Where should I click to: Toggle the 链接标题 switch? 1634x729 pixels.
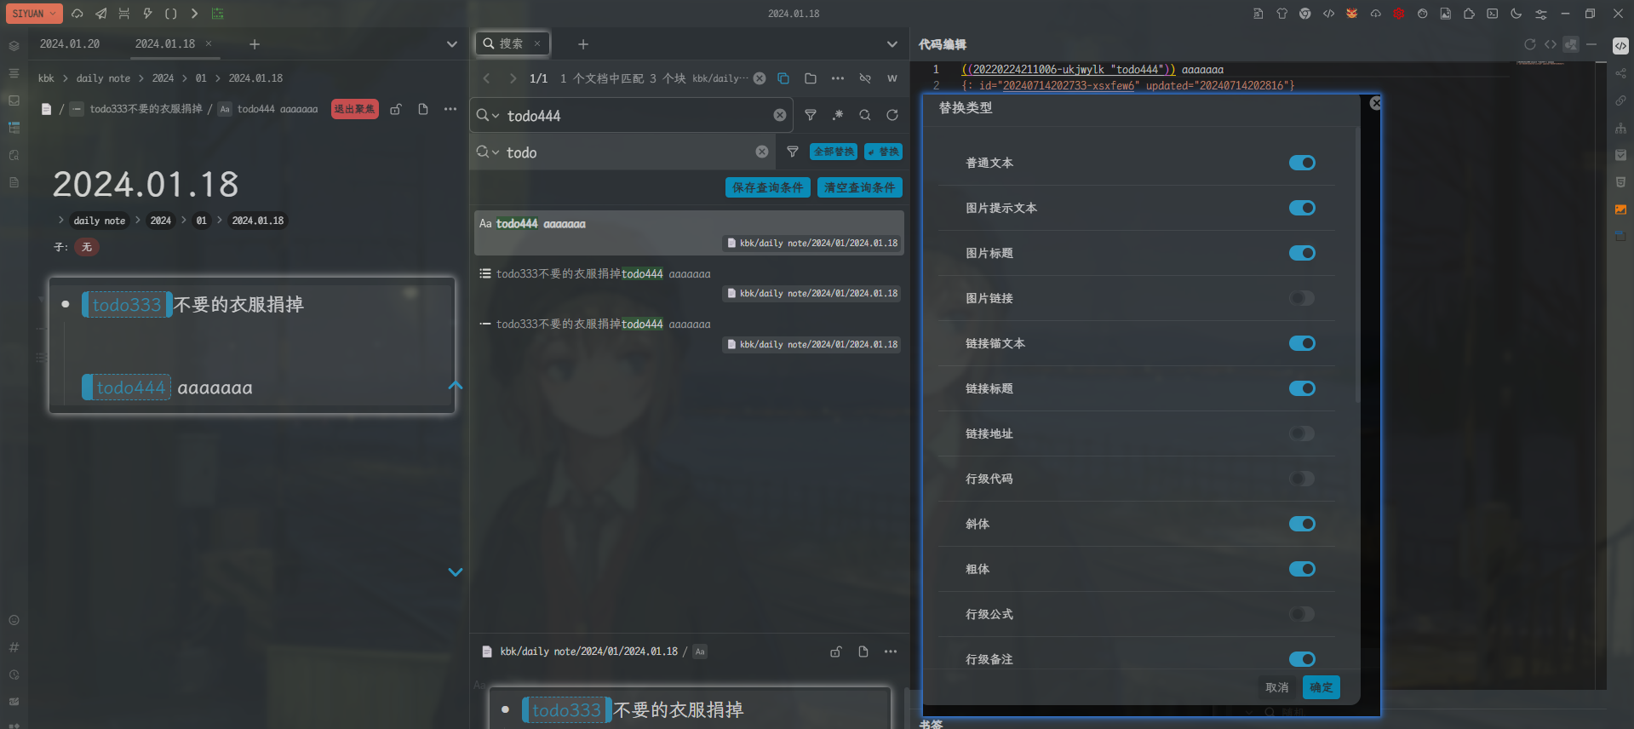tap(1302, 388)
